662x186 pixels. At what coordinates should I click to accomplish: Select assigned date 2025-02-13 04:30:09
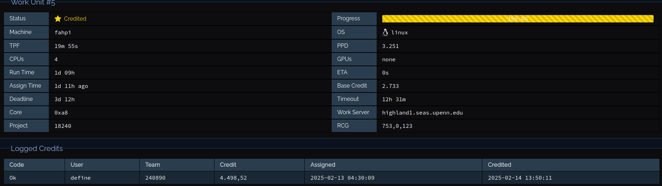[x=342, y=178]
